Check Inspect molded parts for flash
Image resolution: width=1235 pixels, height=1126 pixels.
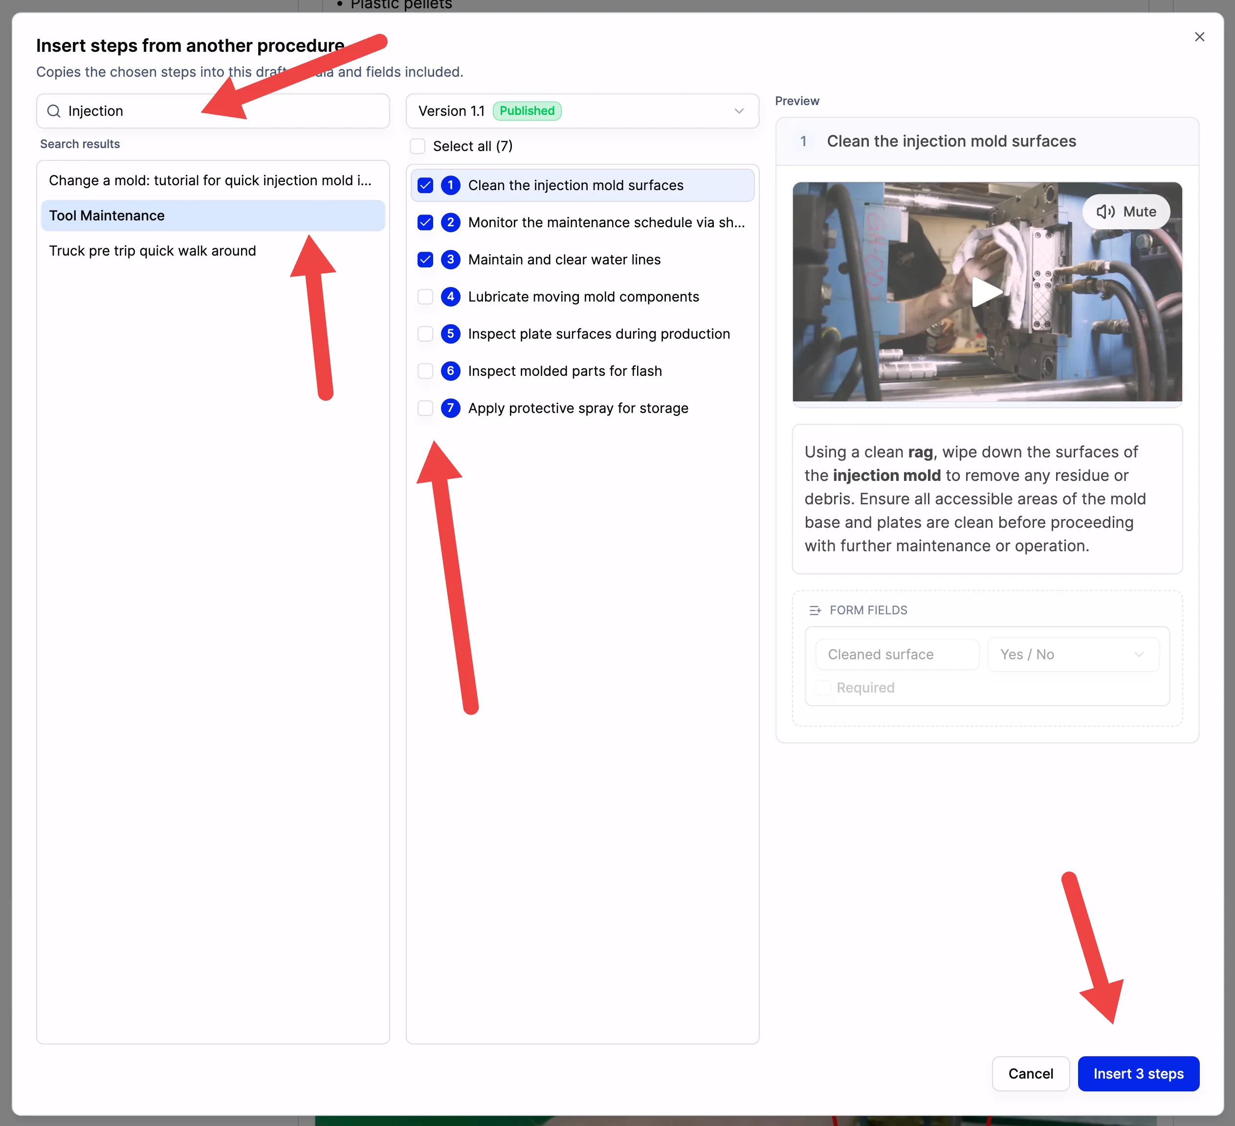click(x=425, y=371)
